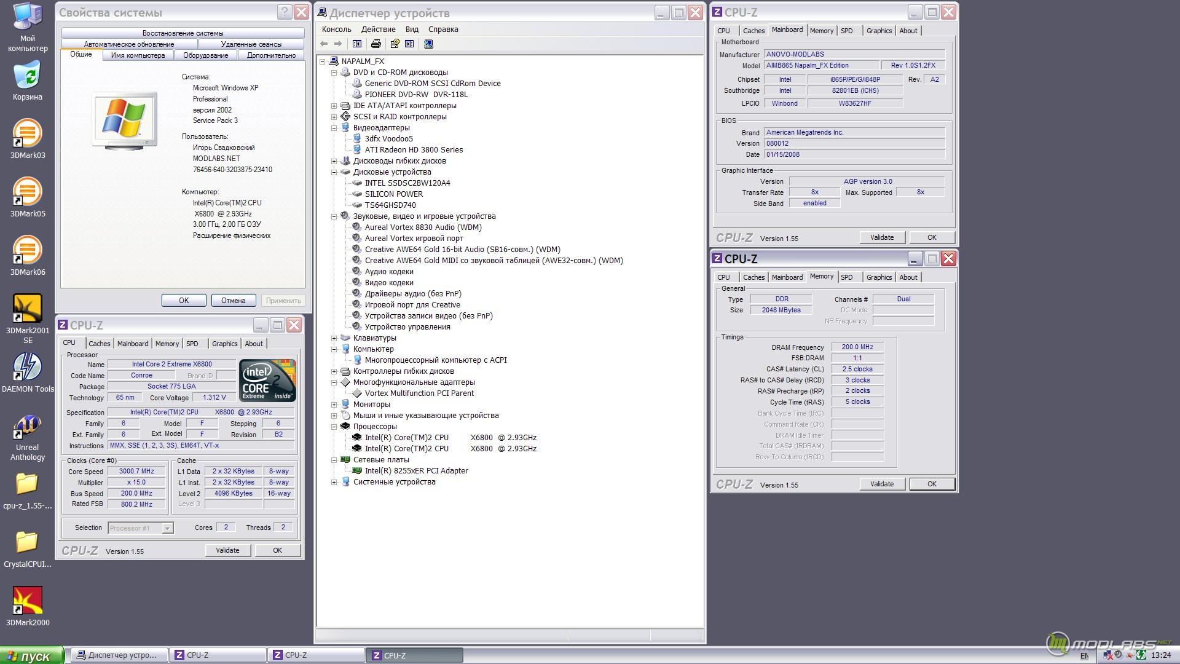Click the 13:24 system clock
Screen dimensions: 1180x664
point(1161,655)
